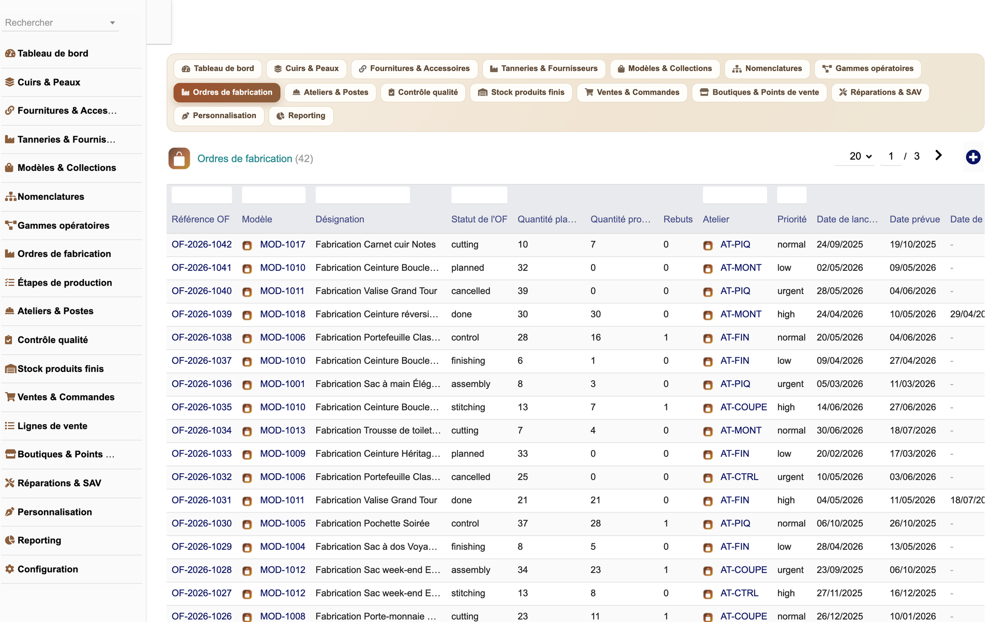Click the current page number field
The width and height of the screenshot is (1006, 622).
[x=891, y=156]
